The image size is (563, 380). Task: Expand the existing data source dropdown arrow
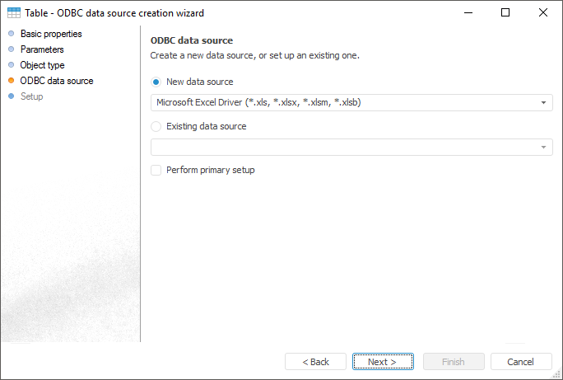tap(544, 148)
